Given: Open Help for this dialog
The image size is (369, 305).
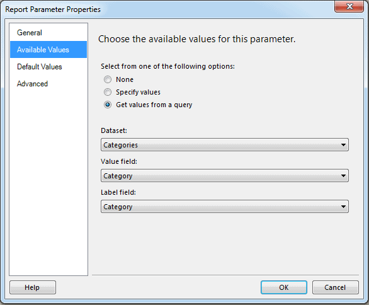Looking at the screenshot, I should tap(33, 287).
